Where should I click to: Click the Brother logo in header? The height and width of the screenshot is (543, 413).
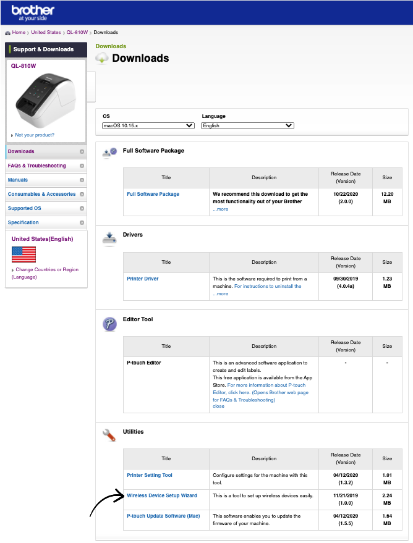tap(33, 12)
